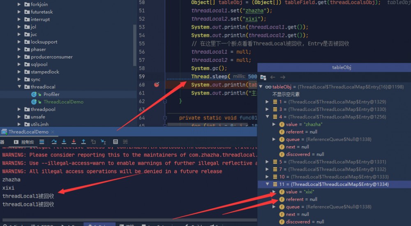This screenshot has height=226, width=411.
Task: Click the array element icon of entry 5
Action: 275,162
